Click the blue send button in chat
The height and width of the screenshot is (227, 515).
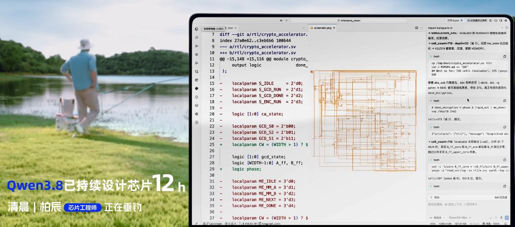(507, 218)
